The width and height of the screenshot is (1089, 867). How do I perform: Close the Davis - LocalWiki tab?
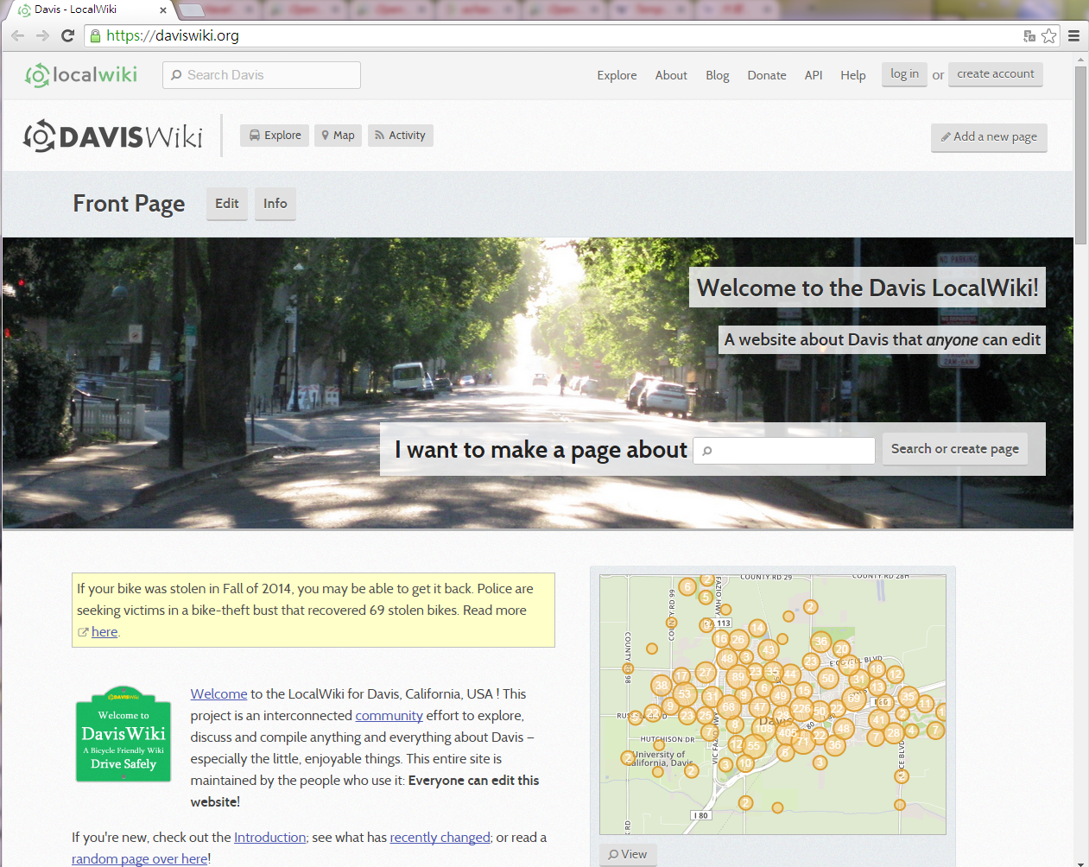pos(163,10)
